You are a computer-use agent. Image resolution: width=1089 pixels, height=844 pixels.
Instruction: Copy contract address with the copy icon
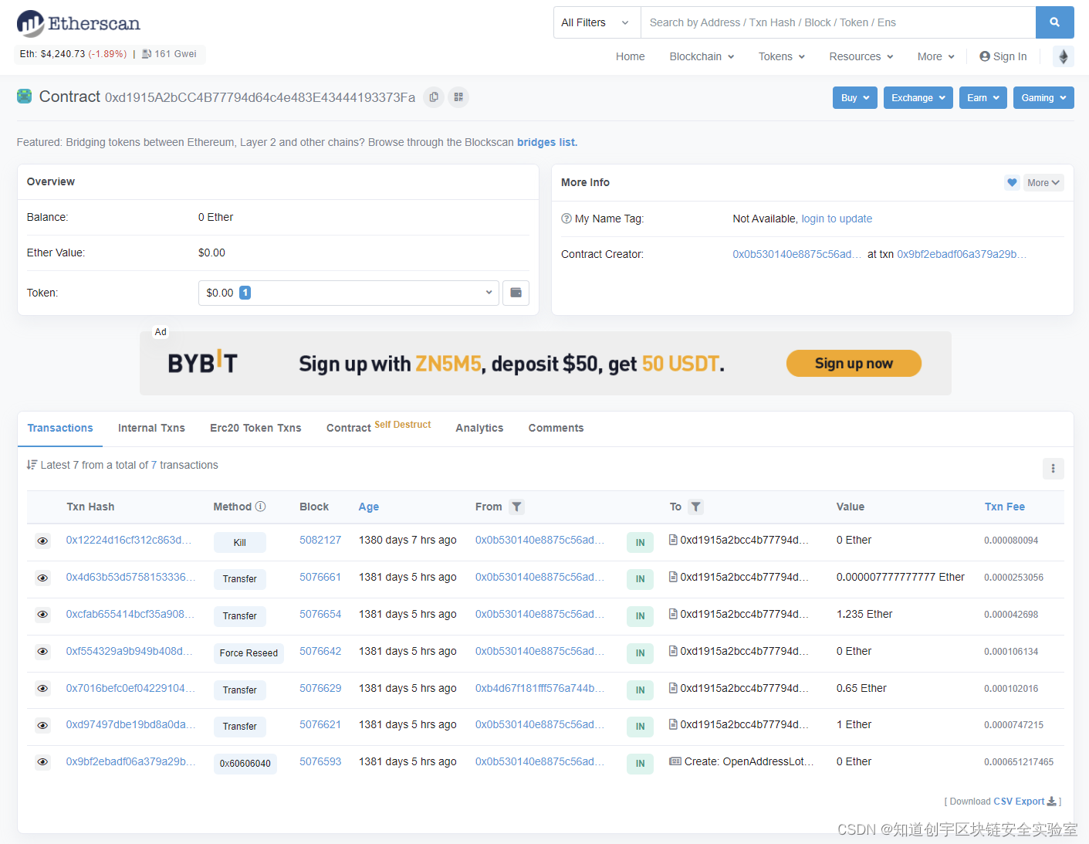click(x=434, y=97)
